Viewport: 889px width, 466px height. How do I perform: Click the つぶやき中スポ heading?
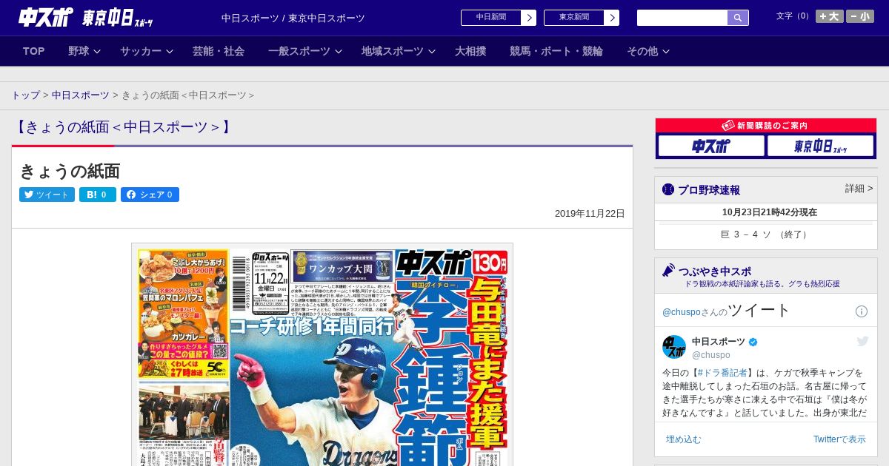point(715,271)
